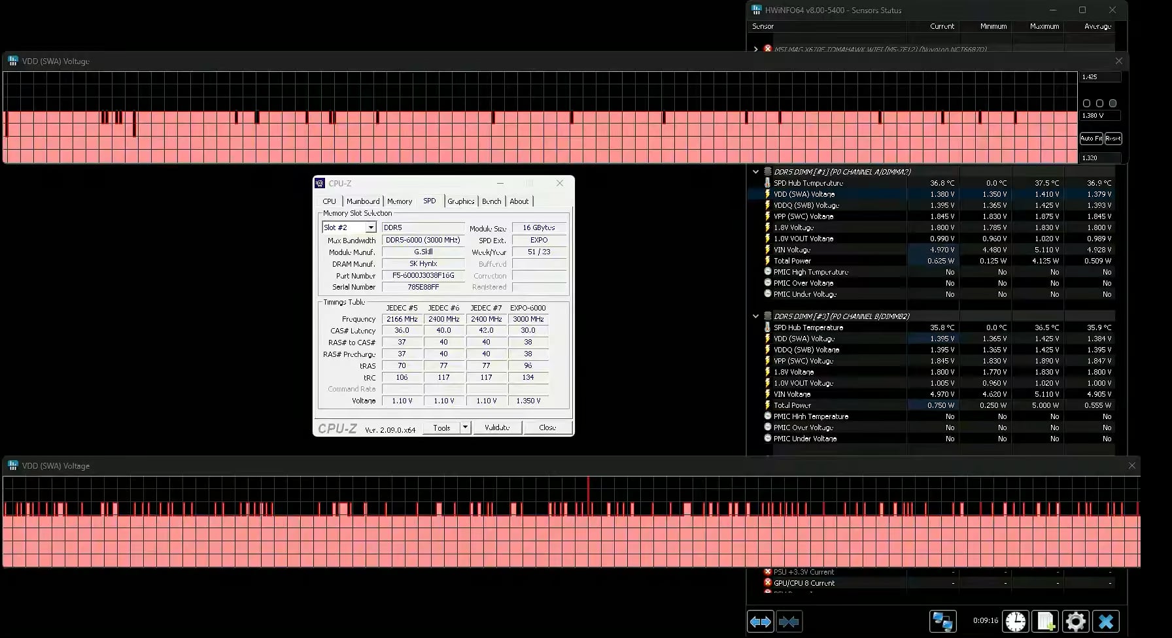Click the status icon beside DIMM #1 PMIC Under Voltage
The image size is (1172, 638).
pyautogui.click(x=767, y=294)
